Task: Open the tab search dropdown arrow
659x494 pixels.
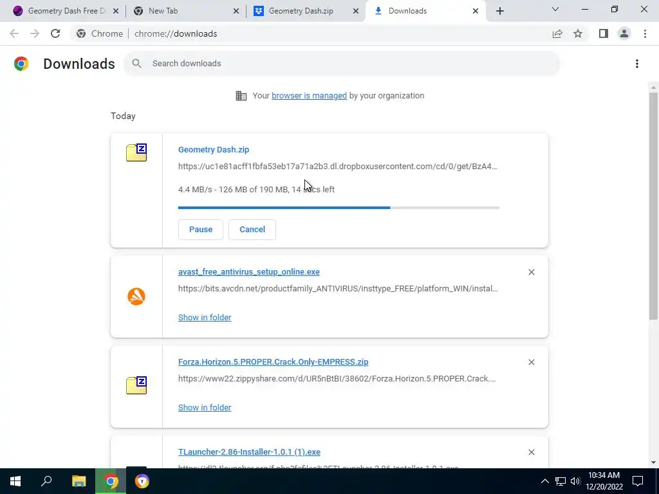Action: pyautogui.click(x=555, y=9)
